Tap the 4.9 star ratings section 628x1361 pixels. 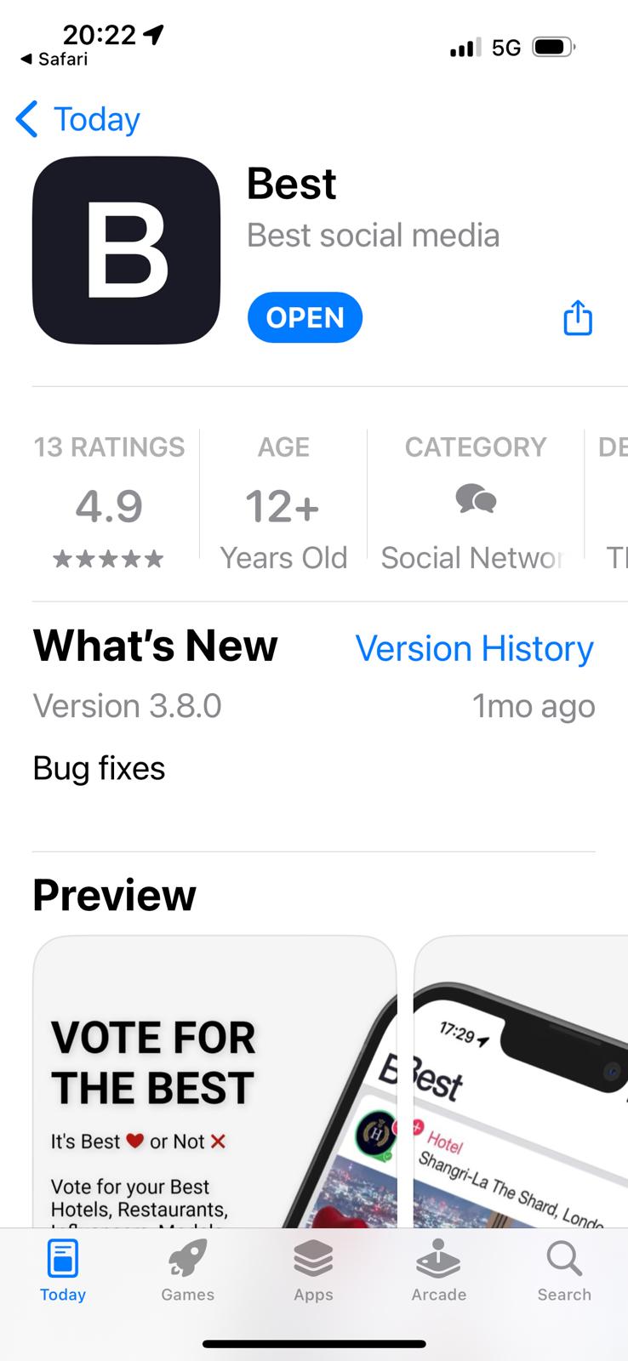coord(109,508)
